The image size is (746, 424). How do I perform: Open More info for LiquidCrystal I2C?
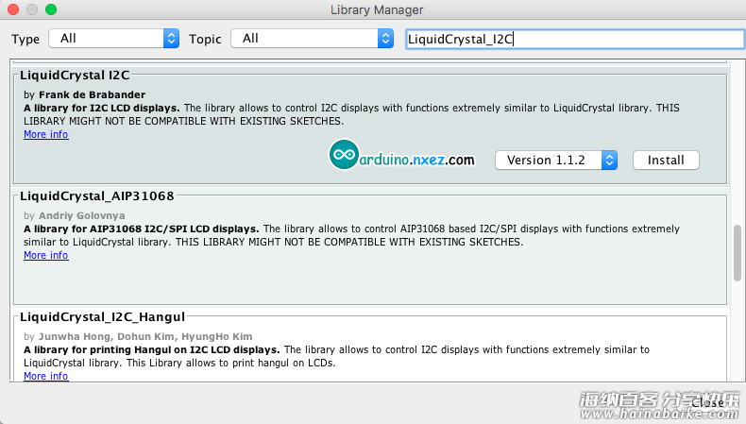[46, 135]
